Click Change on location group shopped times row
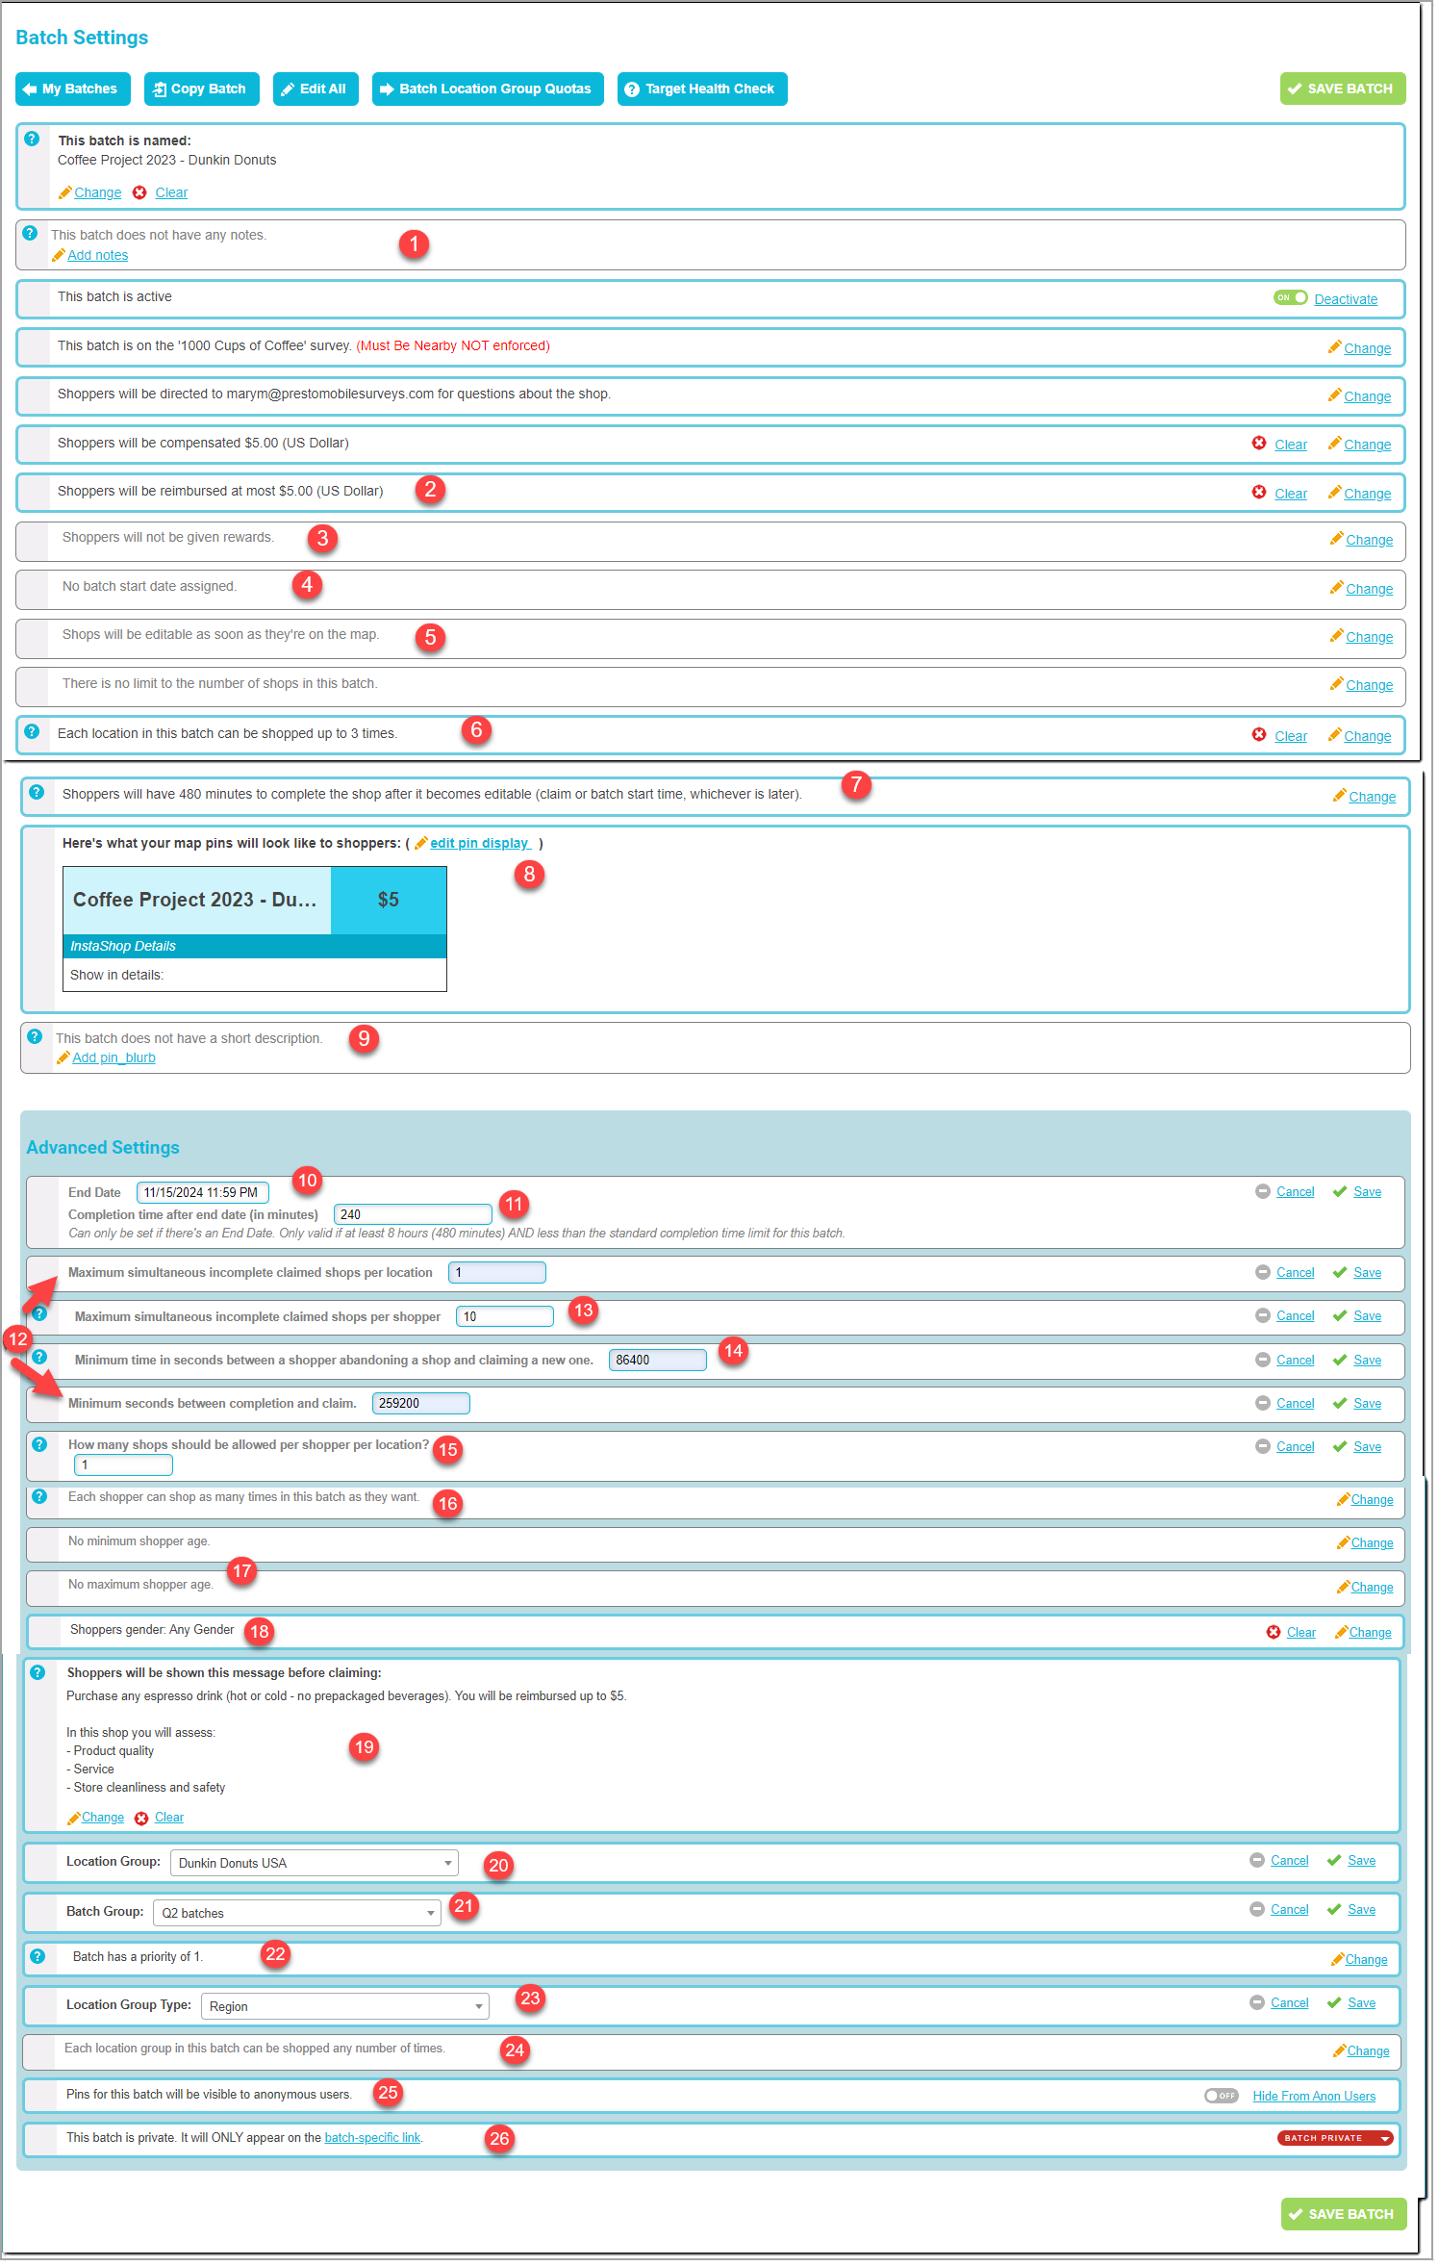This screenshot has height=2266, width=1439. (x=1368, y=2050)
